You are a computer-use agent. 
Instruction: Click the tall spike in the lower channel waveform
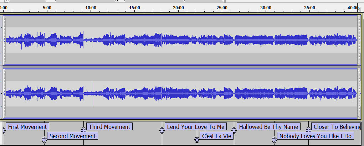tap(92, 94)
